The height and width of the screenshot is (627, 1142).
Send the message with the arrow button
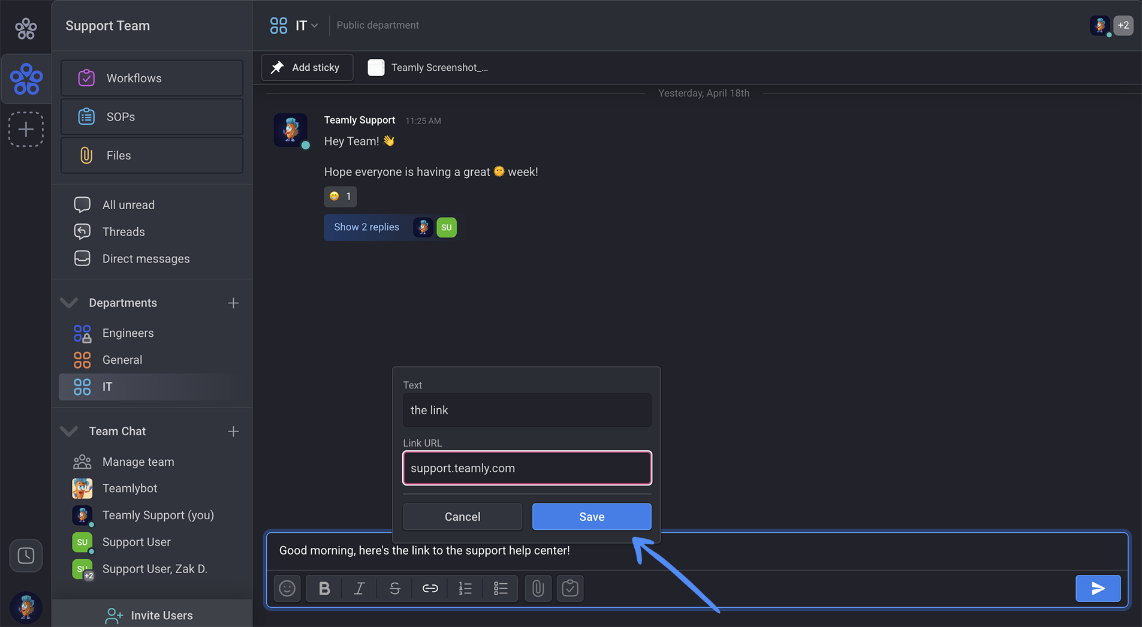[1098, 589]
